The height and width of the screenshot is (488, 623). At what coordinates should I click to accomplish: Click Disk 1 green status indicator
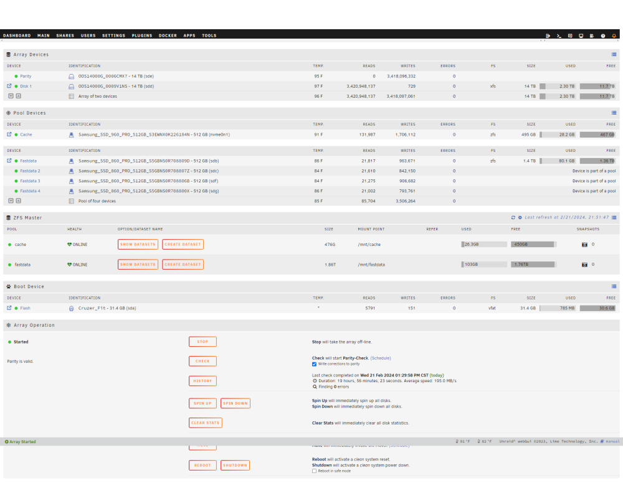tap(16, 86)
